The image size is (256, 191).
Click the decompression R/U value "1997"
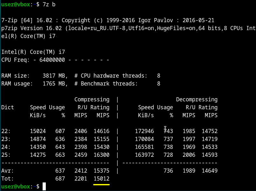[189, 139]
